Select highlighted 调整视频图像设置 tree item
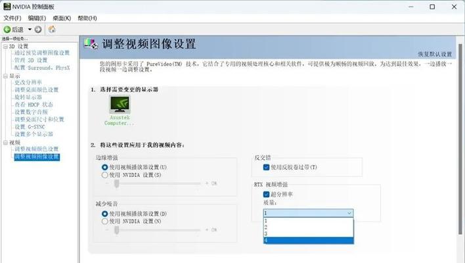Screen dimensions: 465x263 37,156
